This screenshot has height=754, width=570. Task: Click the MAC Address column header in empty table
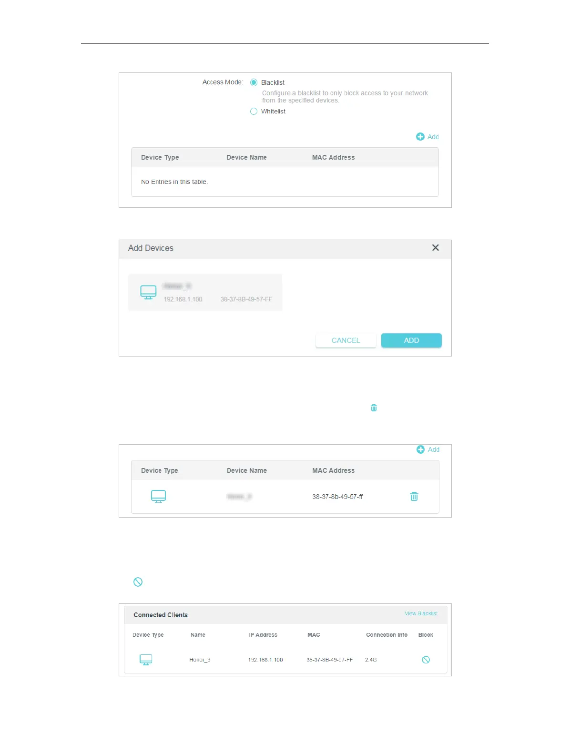[x=333, y=157]
